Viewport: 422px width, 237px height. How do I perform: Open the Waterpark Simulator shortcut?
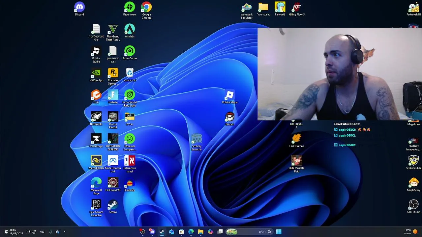(247, 11)
